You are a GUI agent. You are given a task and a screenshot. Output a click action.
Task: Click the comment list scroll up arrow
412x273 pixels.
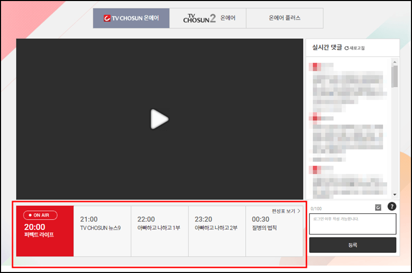tap(394, 62)
